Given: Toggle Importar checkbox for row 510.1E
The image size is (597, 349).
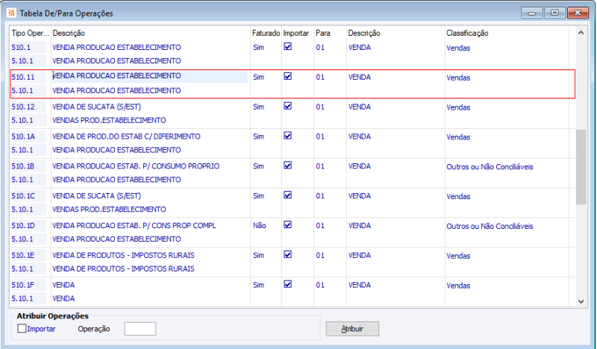Looking at the screenshot, I should tap(288, 254).
